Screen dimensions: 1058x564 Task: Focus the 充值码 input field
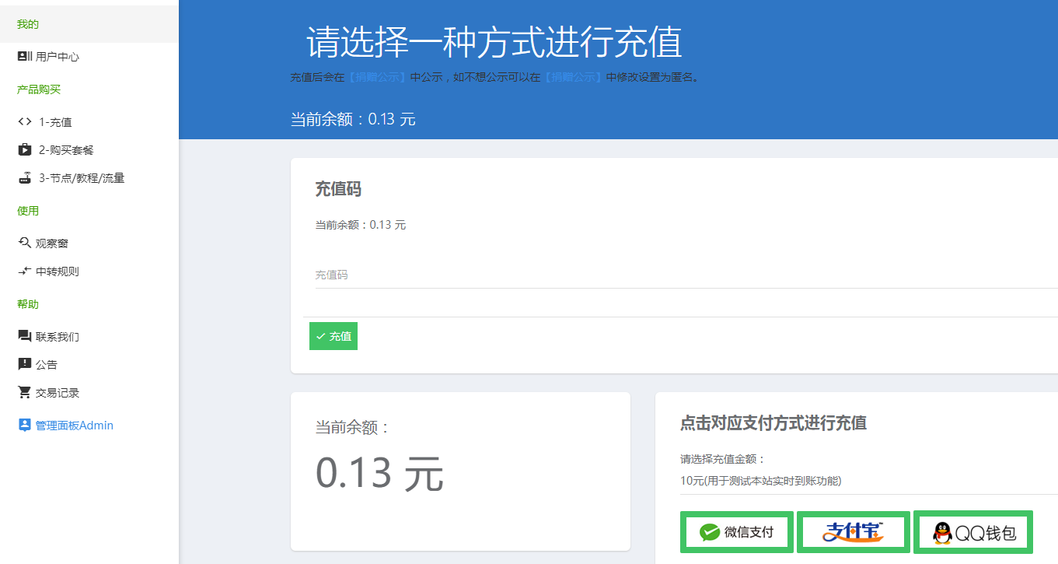[686, 275]
